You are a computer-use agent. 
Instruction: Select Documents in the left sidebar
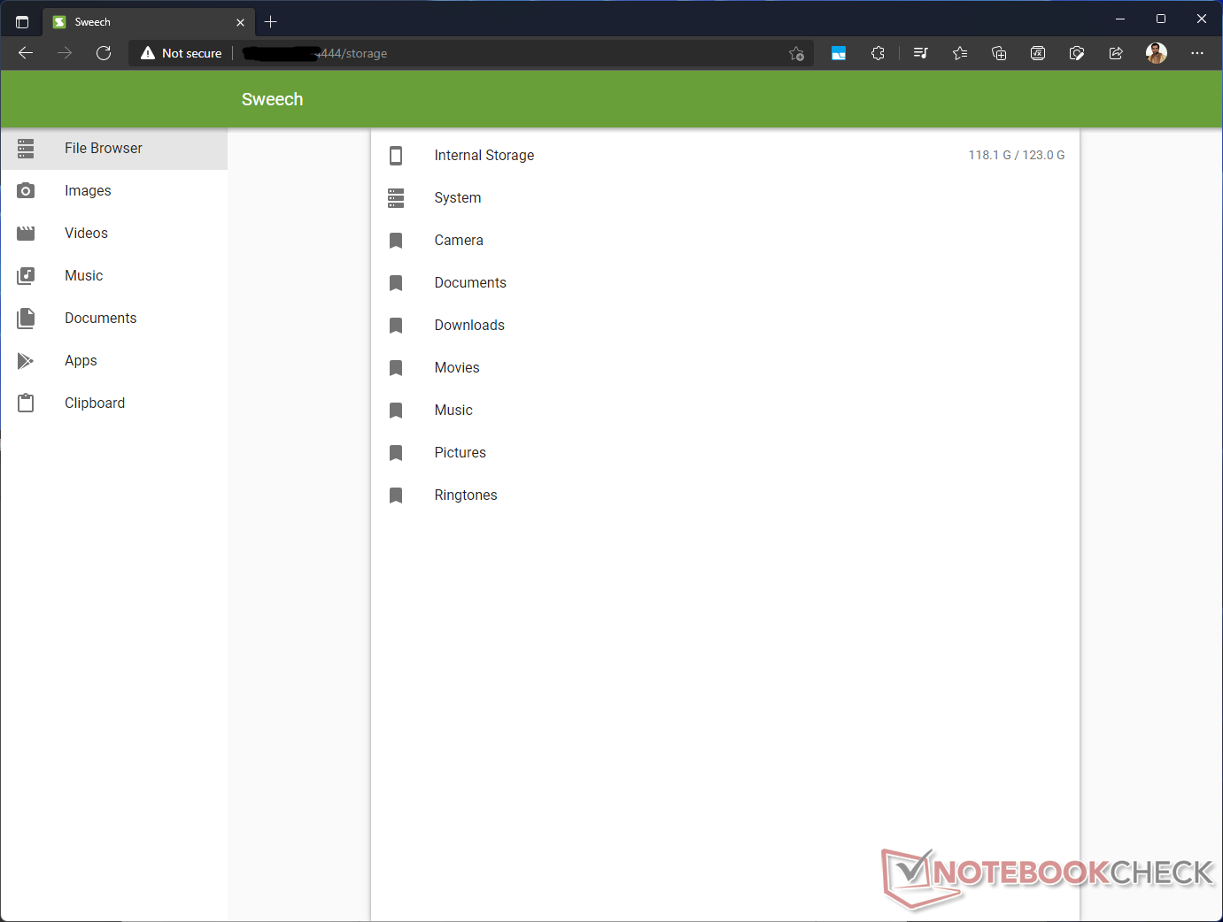coord(114,319)
